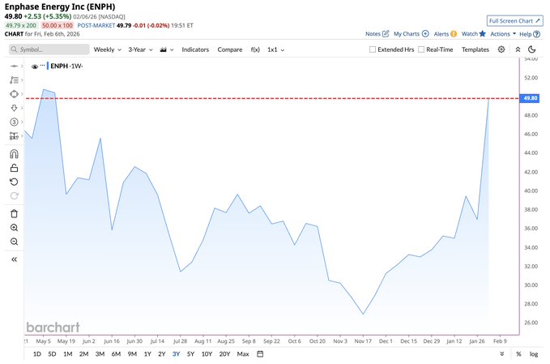Open the ENPH series options ellipsis

[x=42, y=66]
